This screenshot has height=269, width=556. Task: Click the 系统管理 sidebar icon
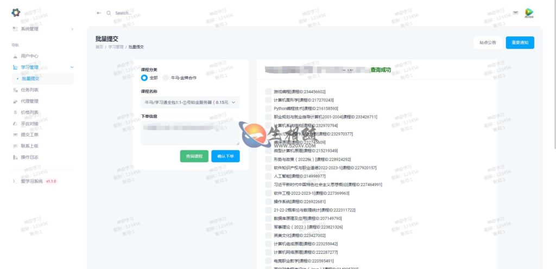coord(15,29)
